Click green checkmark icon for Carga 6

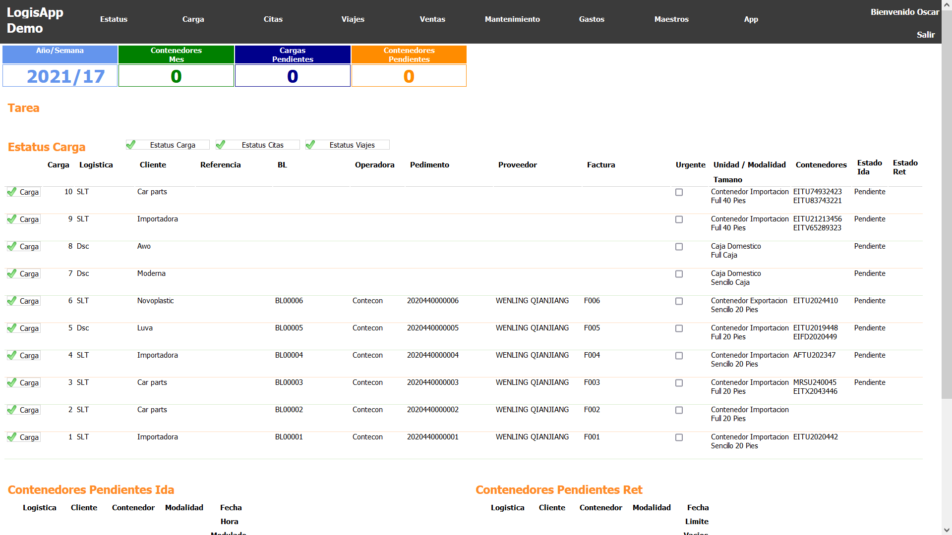12,301
